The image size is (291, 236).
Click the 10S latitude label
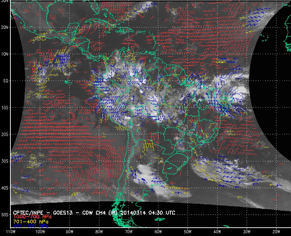(5, 108)
